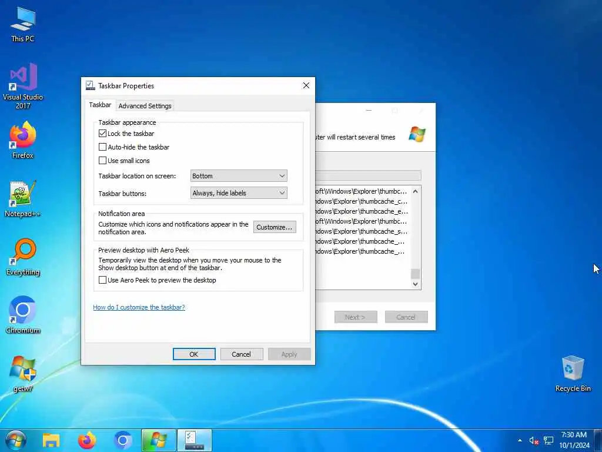Click the installer list scrollbar thumb
This screenshot has width=602, height=452.
coord(416,273)
